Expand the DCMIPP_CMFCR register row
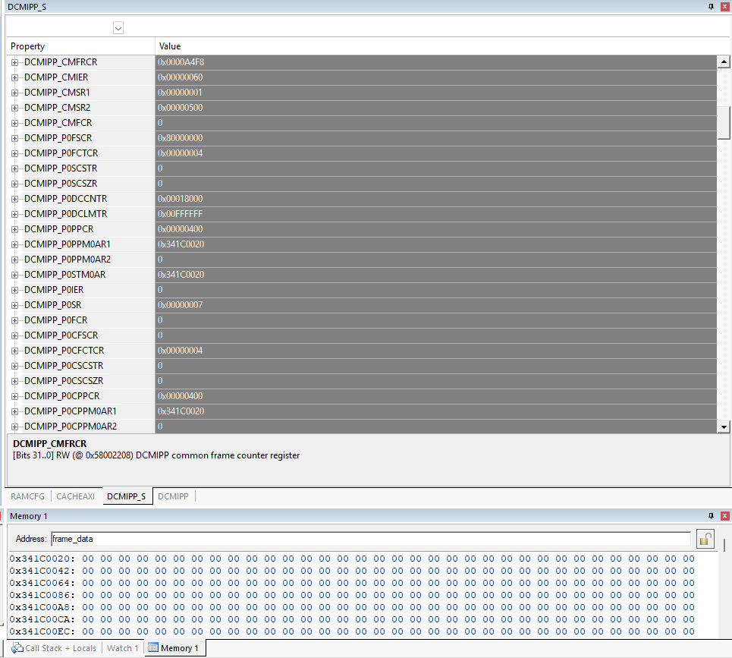 (x=15, y=123)
